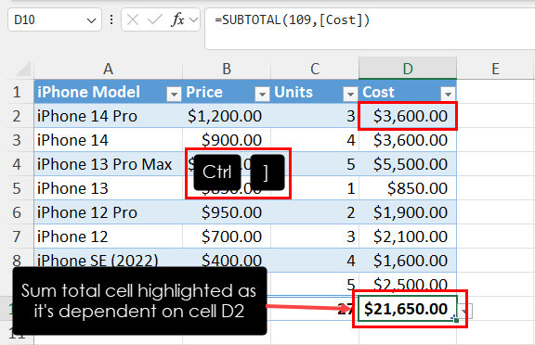Viewport: 535px width, 345px height.
Task: Click units cell in iPhone 12 Pro row
Action: coord(315,212)
